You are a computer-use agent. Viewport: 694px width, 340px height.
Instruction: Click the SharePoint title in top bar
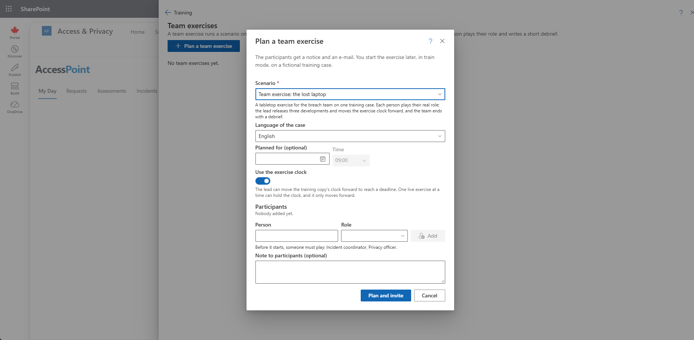pyautogui.click(x=35, y=9)
